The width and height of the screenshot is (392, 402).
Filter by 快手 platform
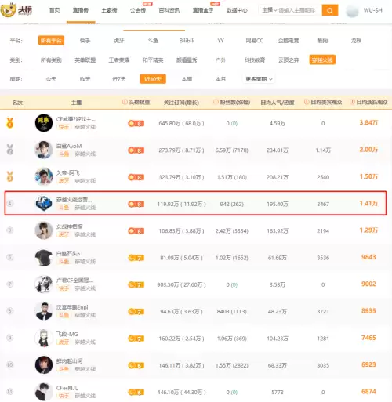click(85, 41)
